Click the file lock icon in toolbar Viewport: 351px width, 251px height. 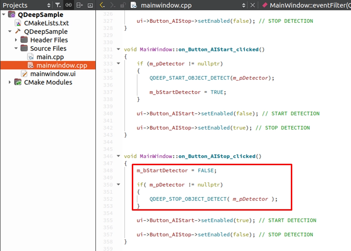pos(122,5)
